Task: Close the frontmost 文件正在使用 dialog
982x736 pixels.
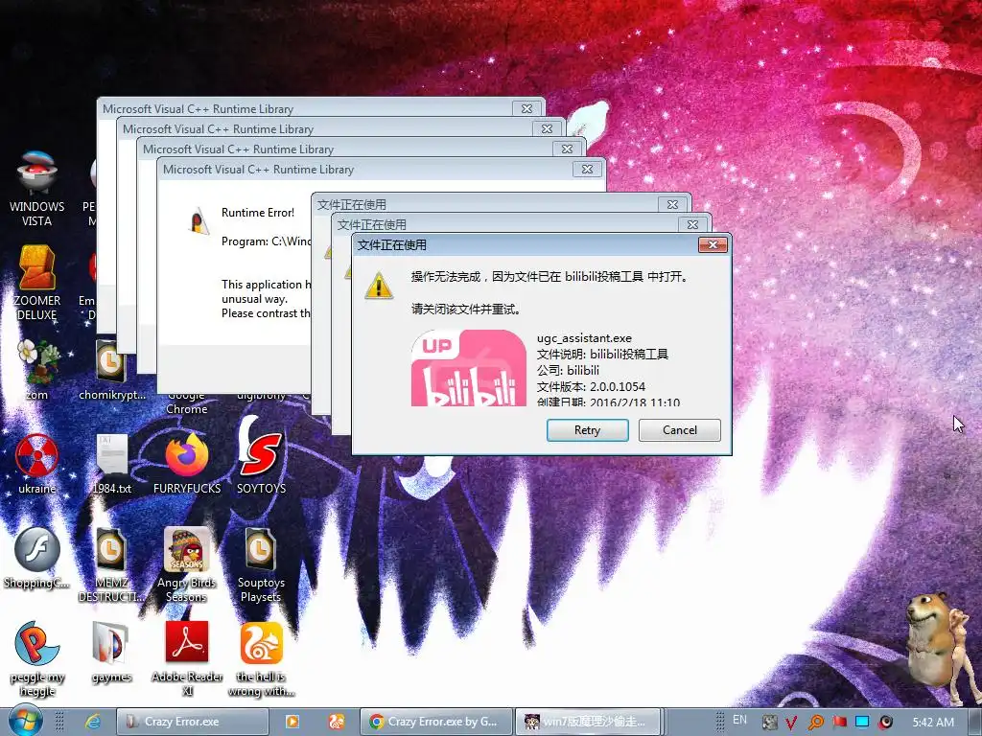Action: click(713, 244)
